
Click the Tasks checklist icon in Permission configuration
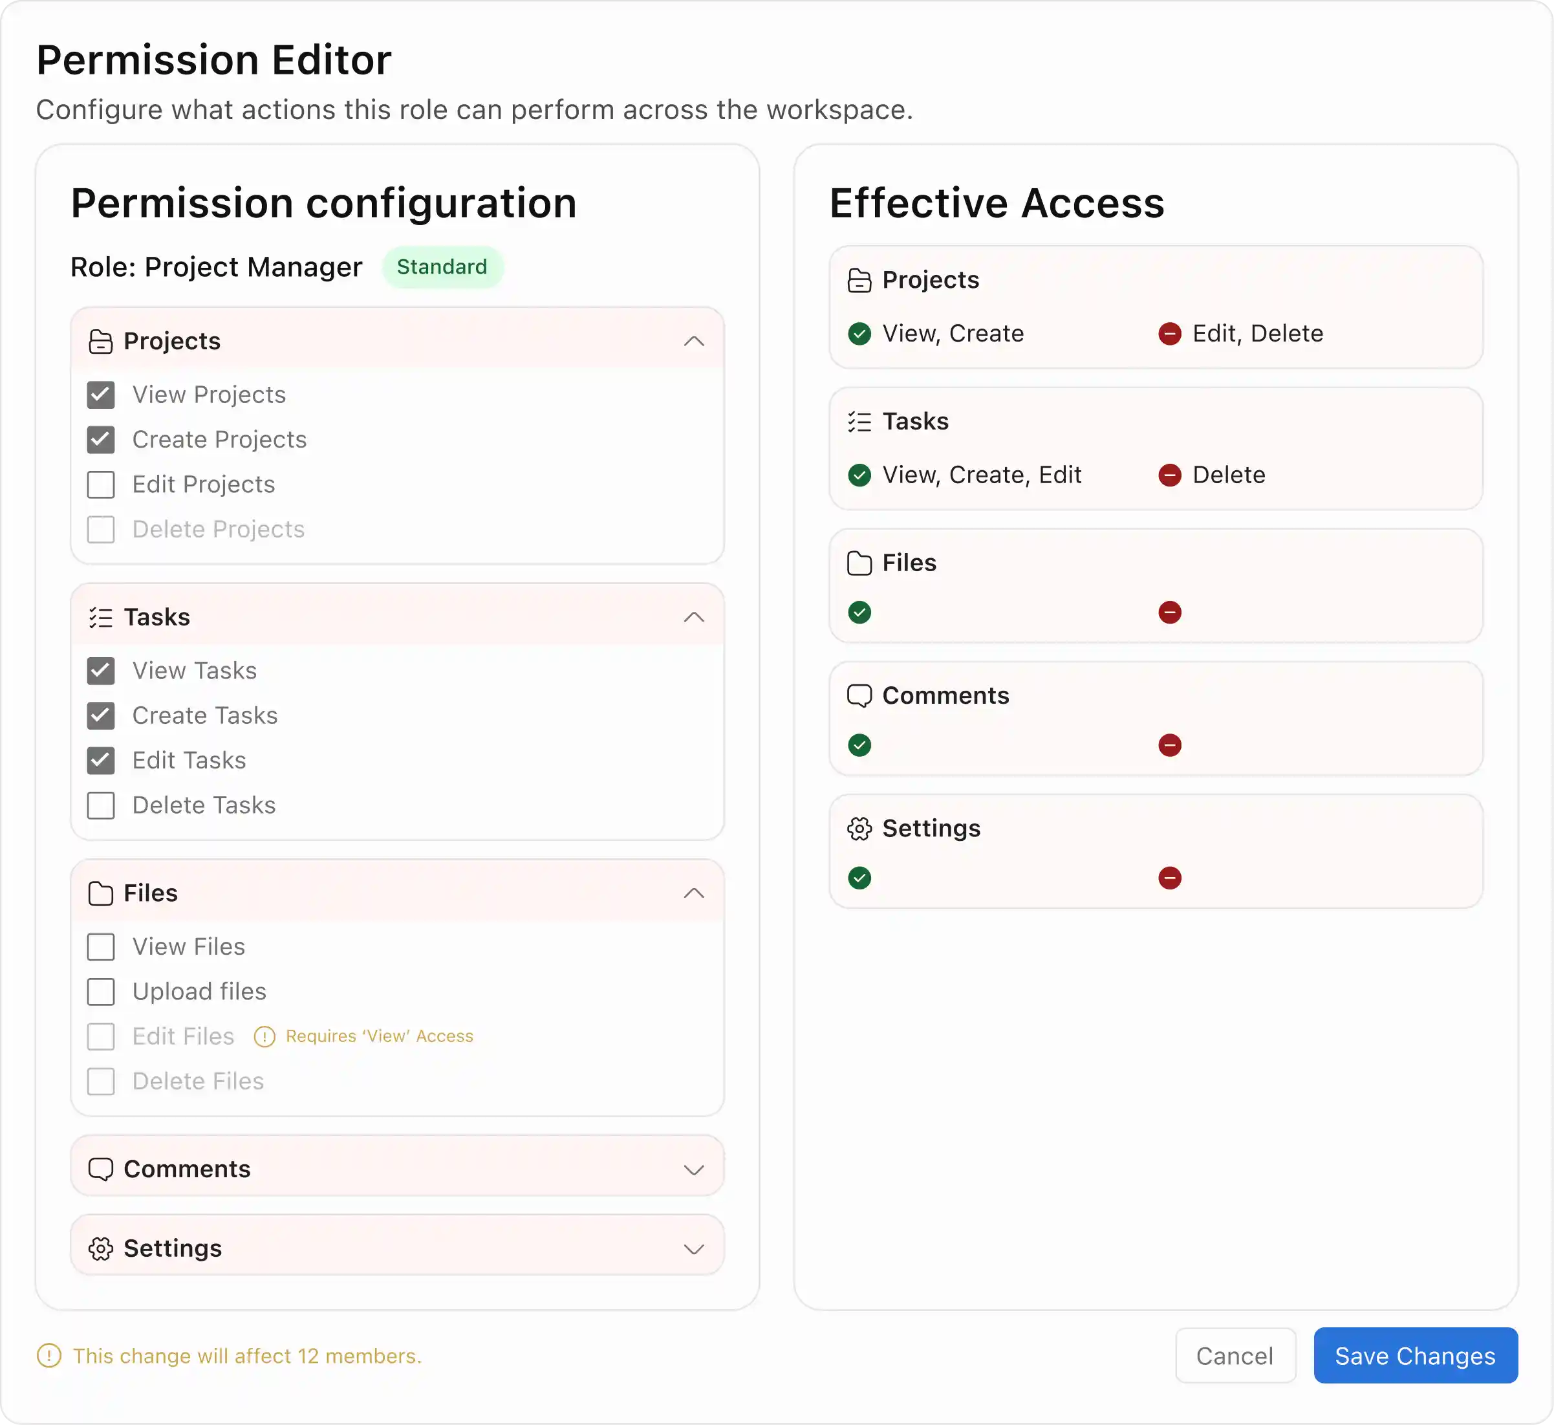(x=100, y=618)
